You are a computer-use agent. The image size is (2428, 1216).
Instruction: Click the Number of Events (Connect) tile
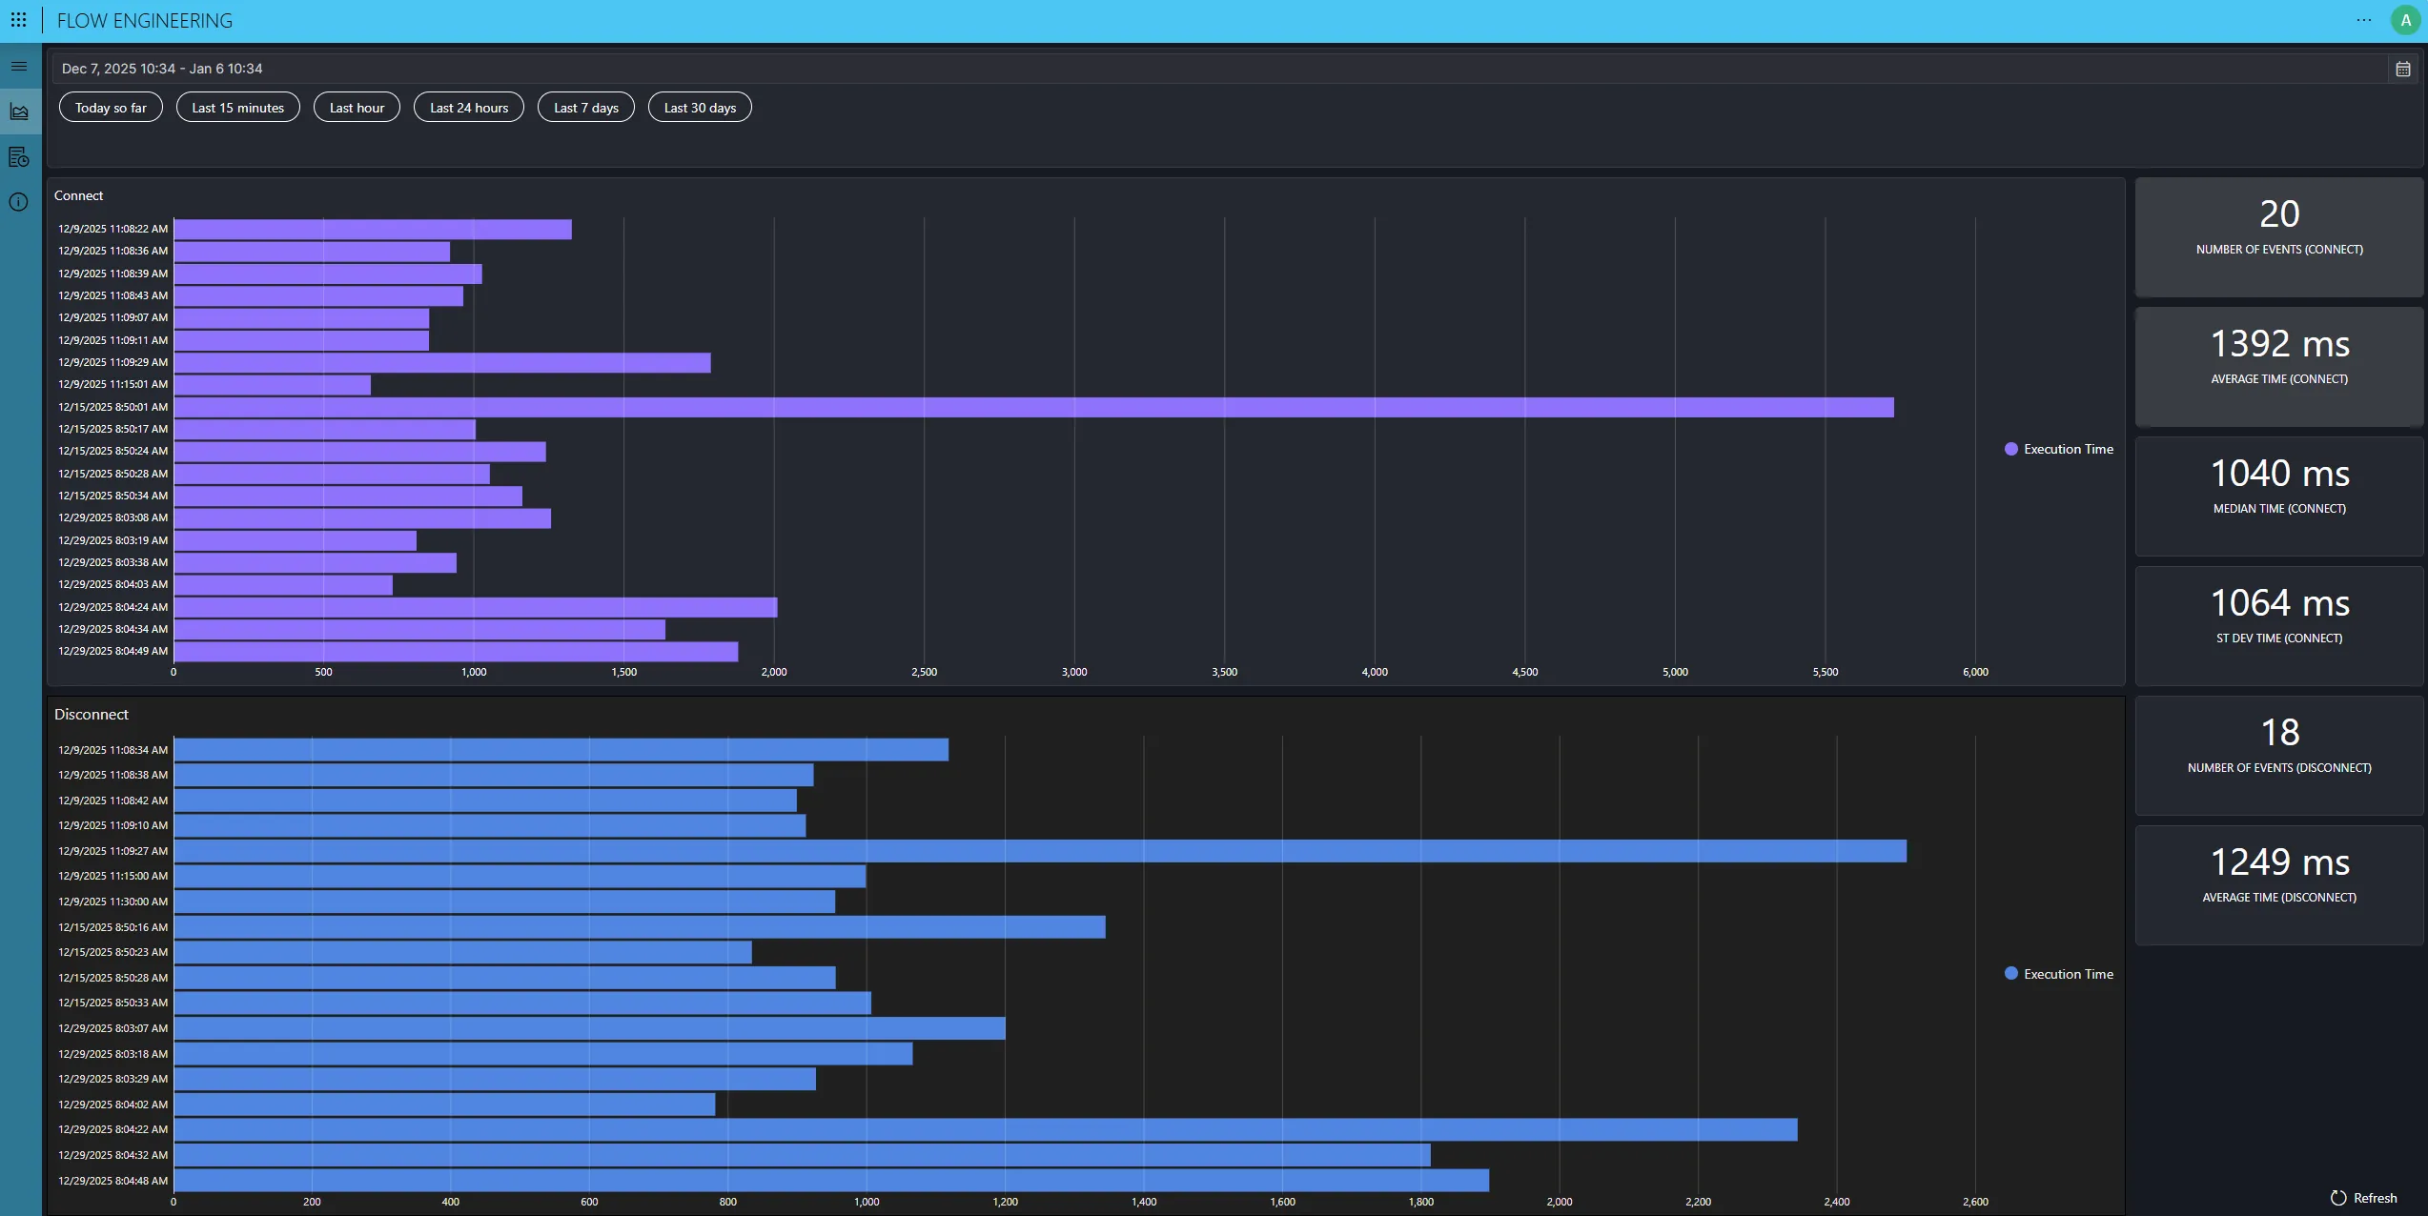(x=2279, y=237)
